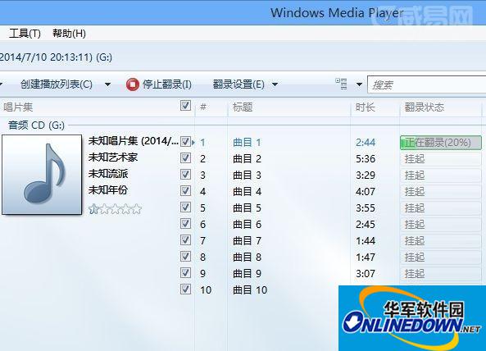Open the 帮助(H) menu
Screen dimensions: 486x351
[69, 33]
